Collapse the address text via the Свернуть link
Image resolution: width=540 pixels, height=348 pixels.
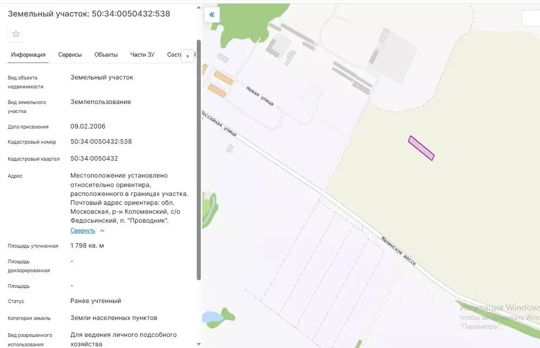coord(83,230)
